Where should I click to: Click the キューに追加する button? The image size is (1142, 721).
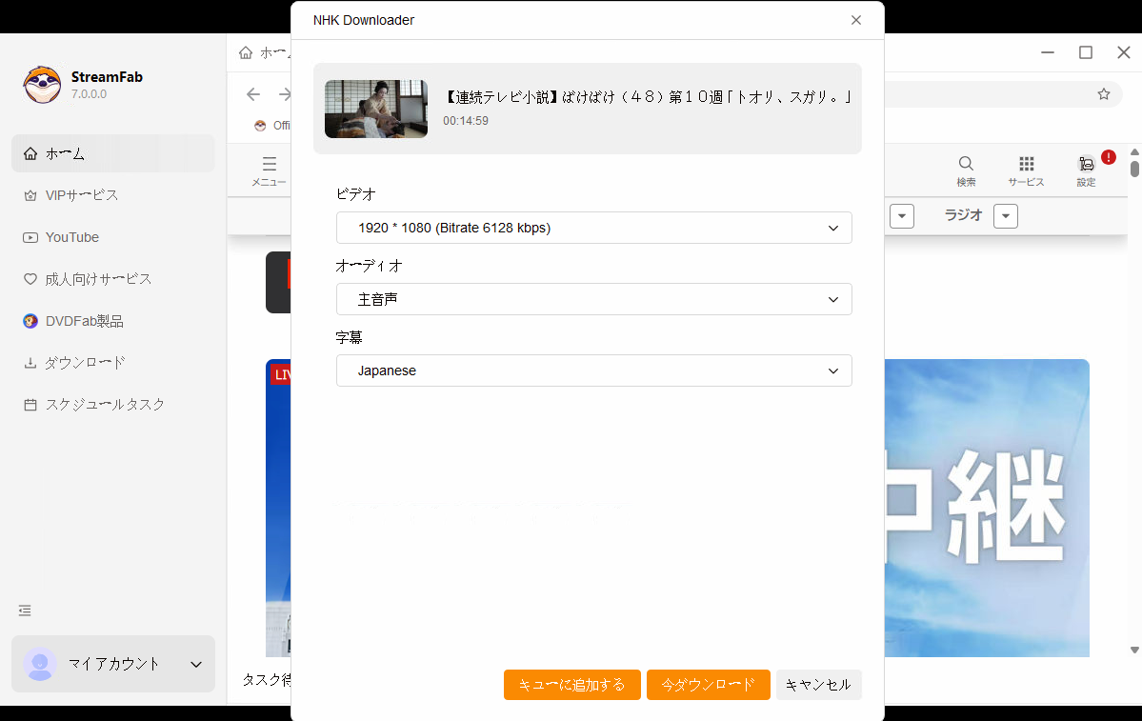(571, 685)
